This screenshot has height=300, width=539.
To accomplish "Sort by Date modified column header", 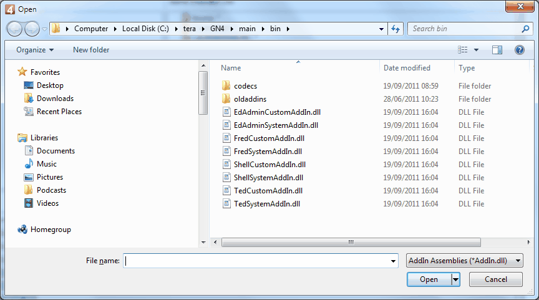I will click(x=407, y=68).
